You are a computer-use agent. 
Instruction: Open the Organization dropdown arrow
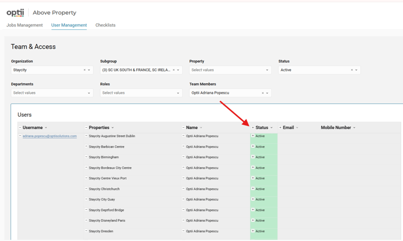point(89,70)
